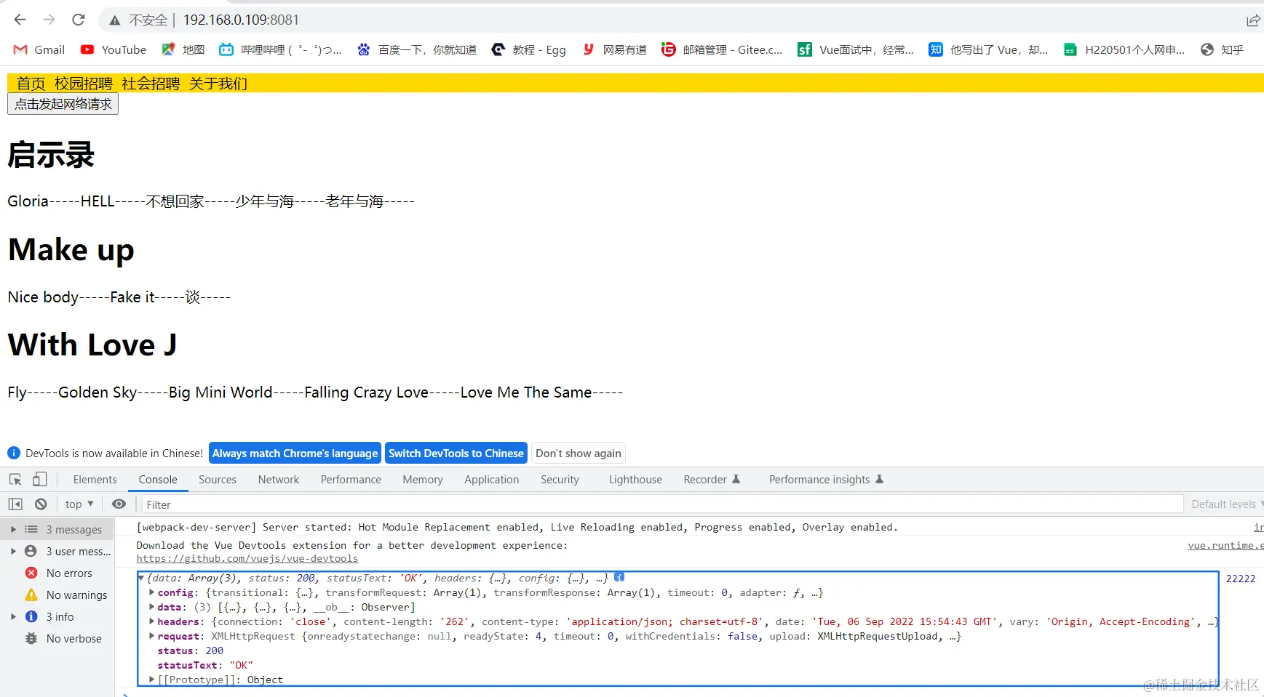The image size is (1264, 697).
Task: Open the 他写出了 Vue bookmark
Action: [988, 49]
